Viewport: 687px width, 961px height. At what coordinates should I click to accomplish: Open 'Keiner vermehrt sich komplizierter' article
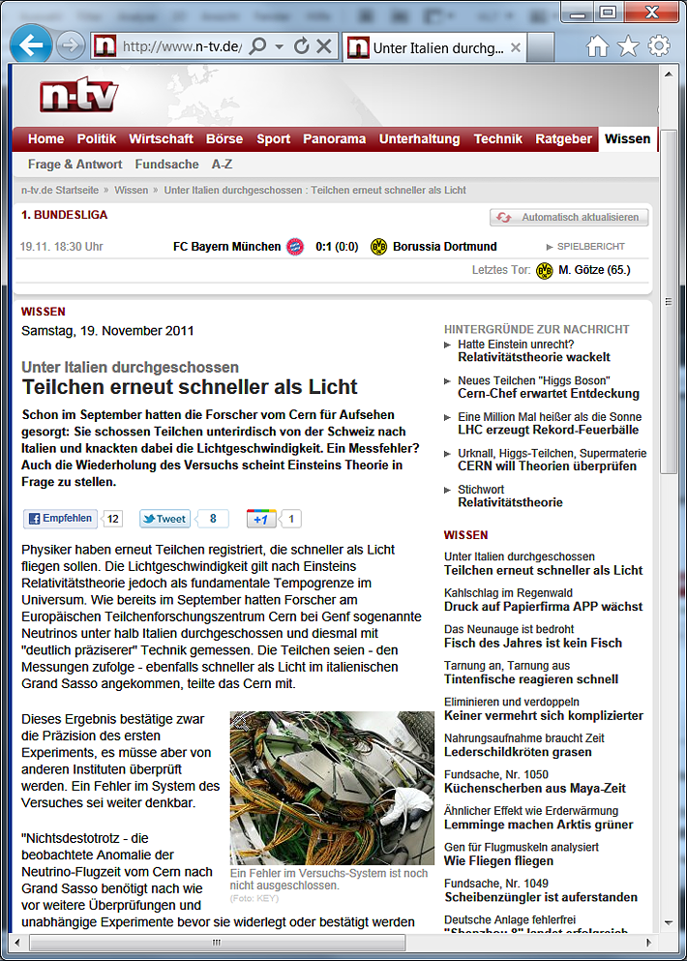[544, 715]
